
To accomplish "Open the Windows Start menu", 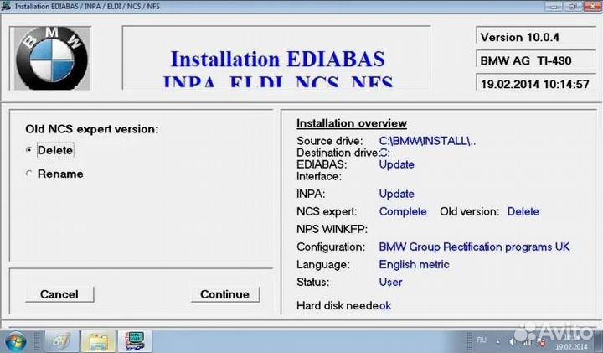I will [x=16, y=341].
